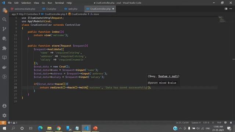Open the editor More Actions ellipsis

click(x=231, y=9)
